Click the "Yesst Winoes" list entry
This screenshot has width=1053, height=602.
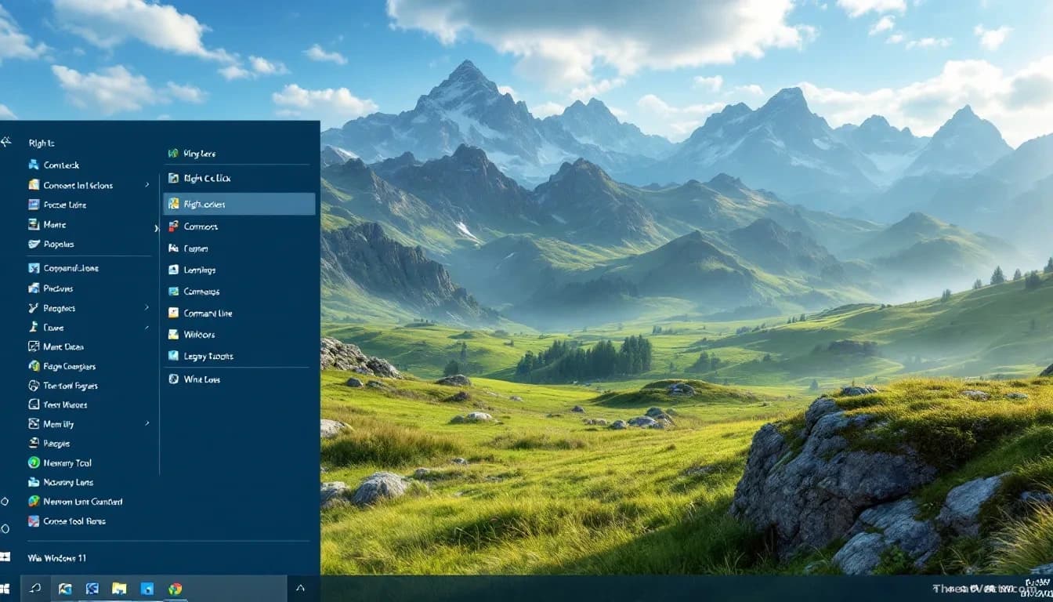point(65,404)
